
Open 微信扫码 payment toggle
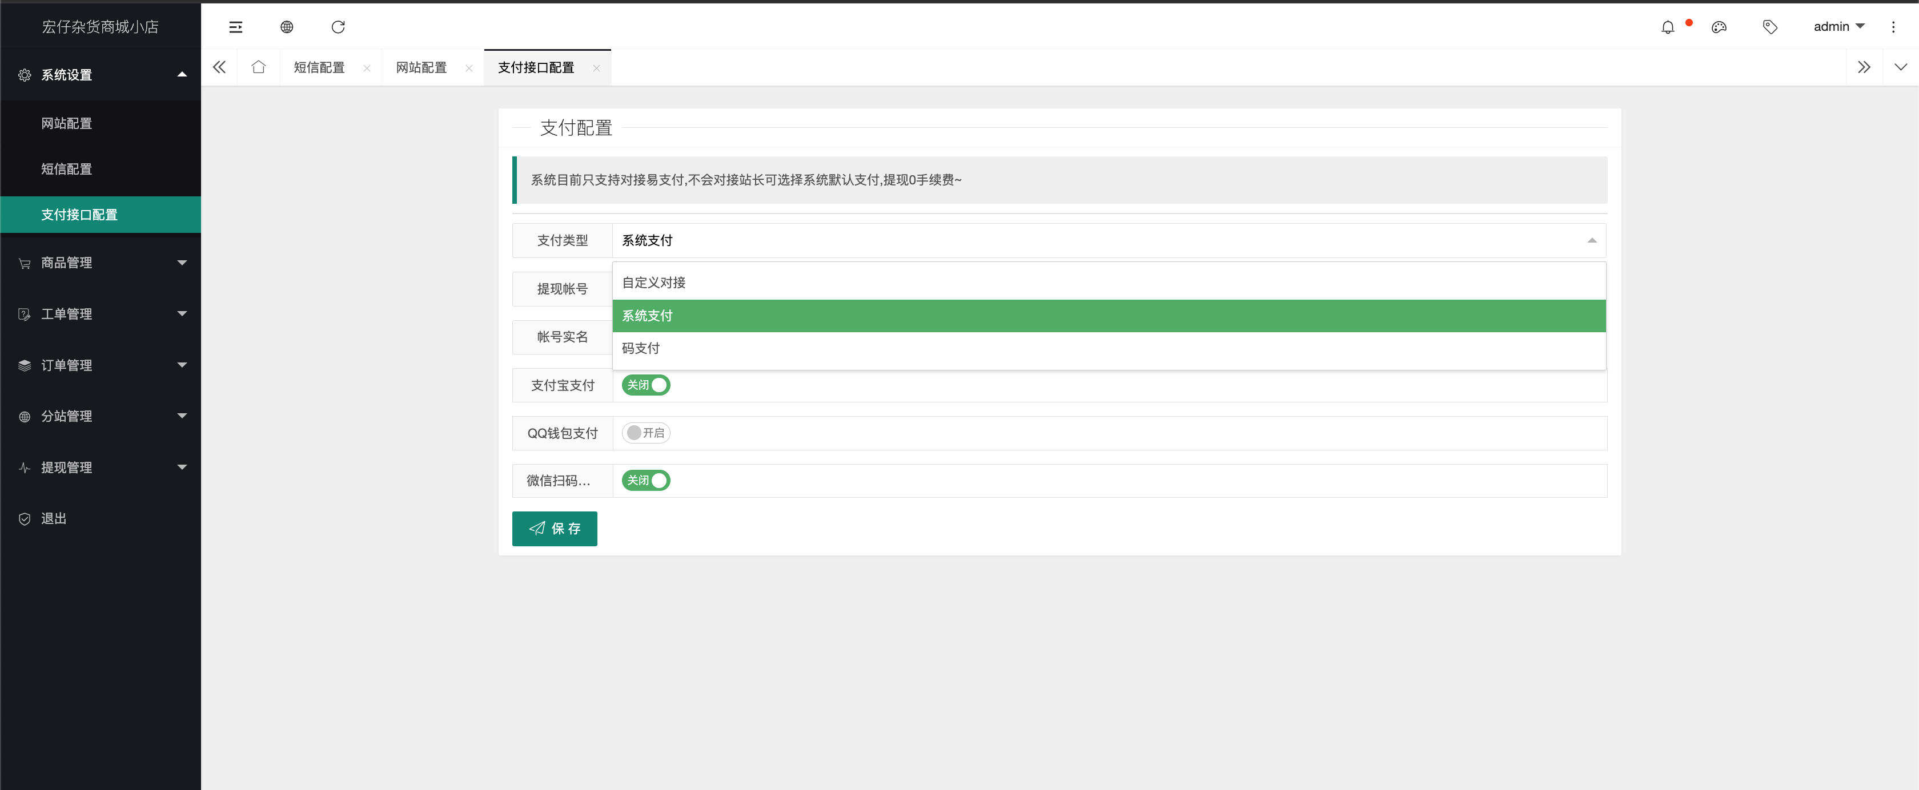pos(645,480)
